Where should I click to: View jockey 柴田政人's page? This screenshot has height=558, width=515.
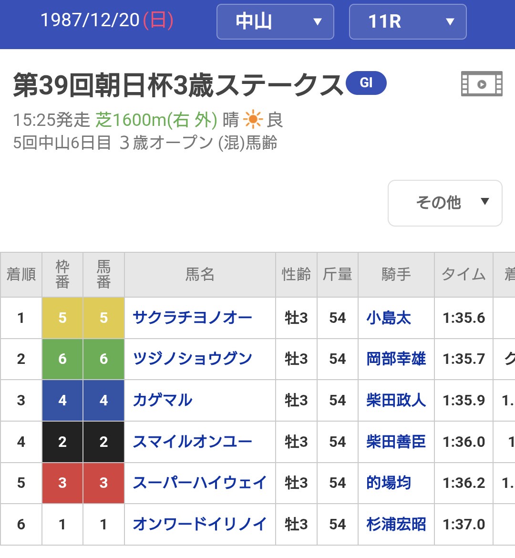click(x=396, y=400)
